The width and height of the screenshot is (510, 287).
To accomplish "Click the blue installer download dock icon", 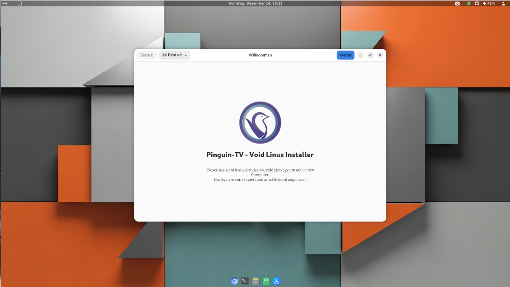I will (x=277, y=281).
